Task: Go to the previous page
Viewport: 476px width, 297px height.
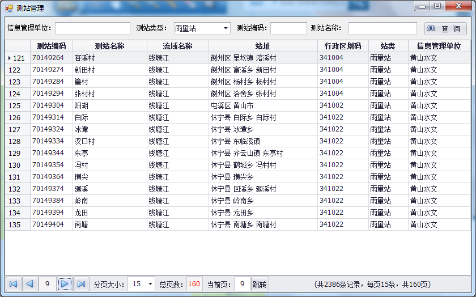Action: click(30, 283)
